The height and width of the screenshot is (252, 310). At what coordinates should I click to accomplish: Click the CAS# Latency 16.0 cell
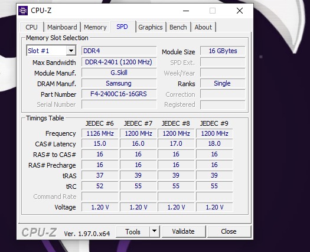tap(138, 143)
